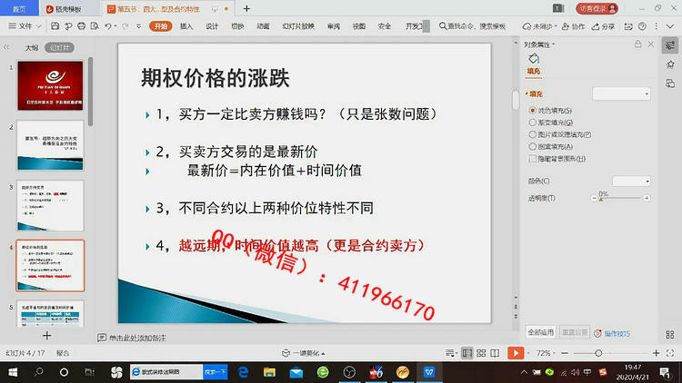682x383 pixels.
Task: Open the 操作技巧 tips link
Action: [x=612, y=333]
